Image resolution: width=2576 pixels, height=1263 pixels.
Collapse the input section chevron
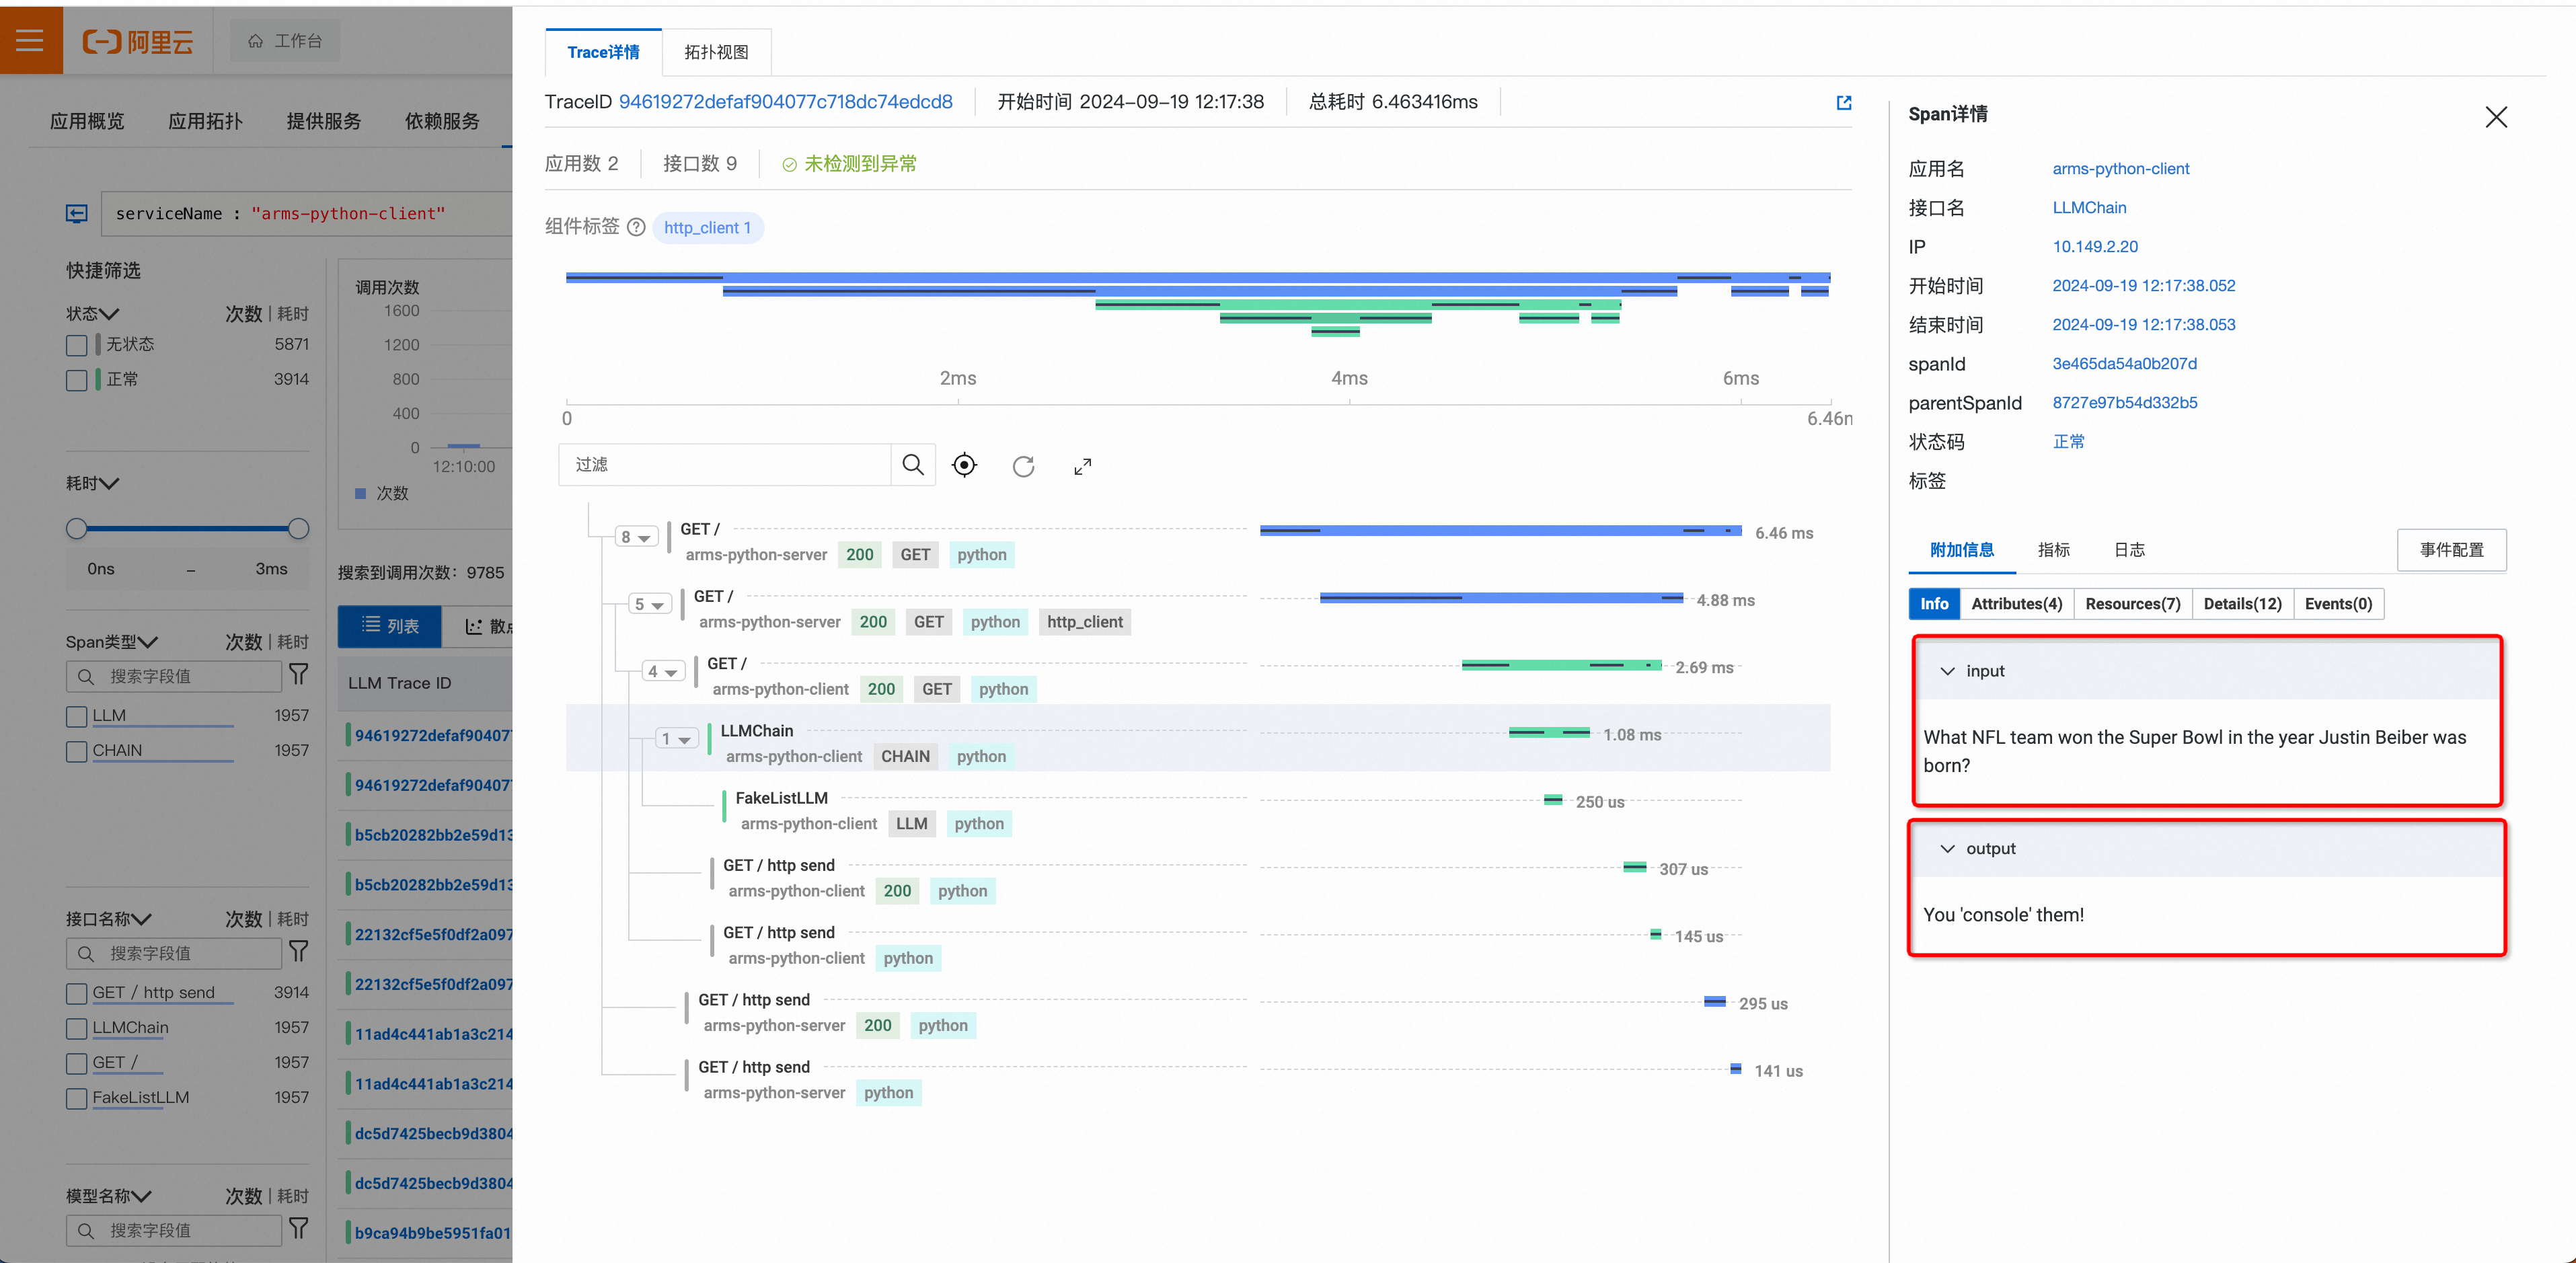pyautogui.click(x=1947, y=671)
